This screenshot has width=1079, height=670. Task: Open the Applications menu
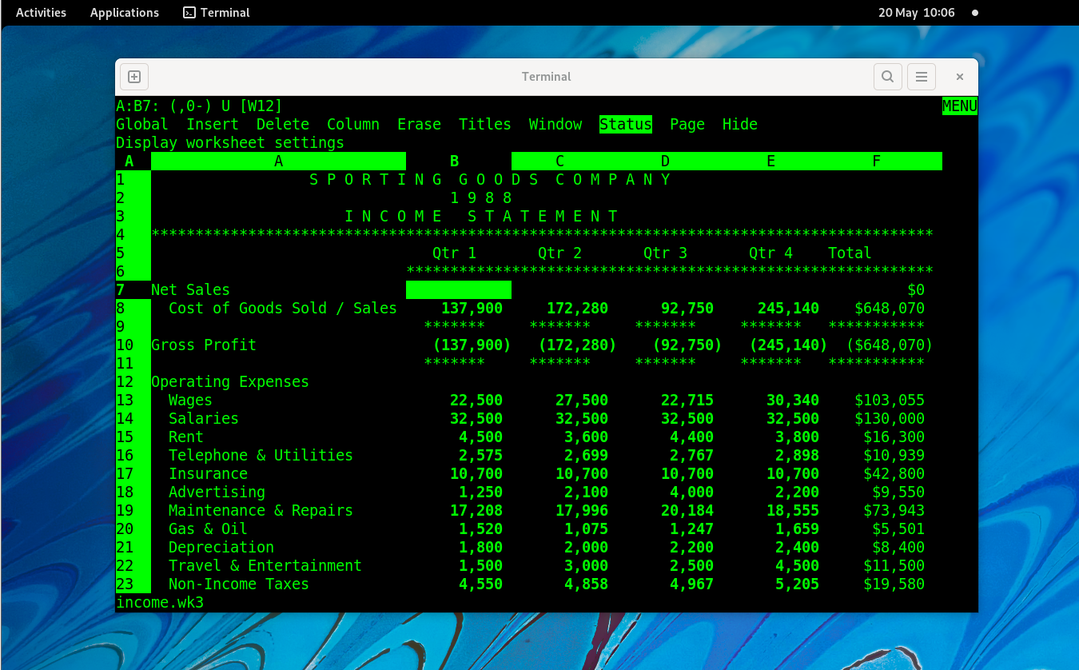pos(124,12)
